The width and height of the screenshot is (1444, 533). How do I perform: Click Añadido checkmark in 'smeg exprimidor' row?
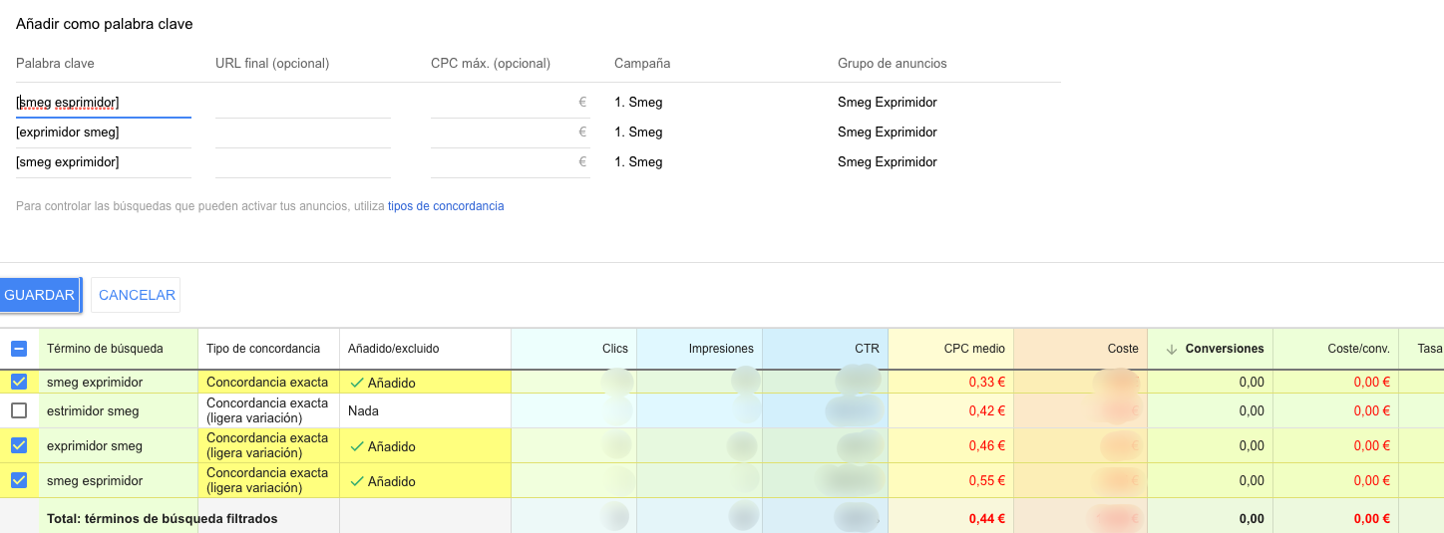pos(356,383)
